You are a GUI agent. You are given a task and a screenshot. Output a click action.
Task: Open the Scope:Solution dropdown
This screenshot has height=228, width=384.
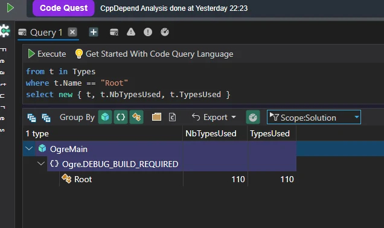314,117
